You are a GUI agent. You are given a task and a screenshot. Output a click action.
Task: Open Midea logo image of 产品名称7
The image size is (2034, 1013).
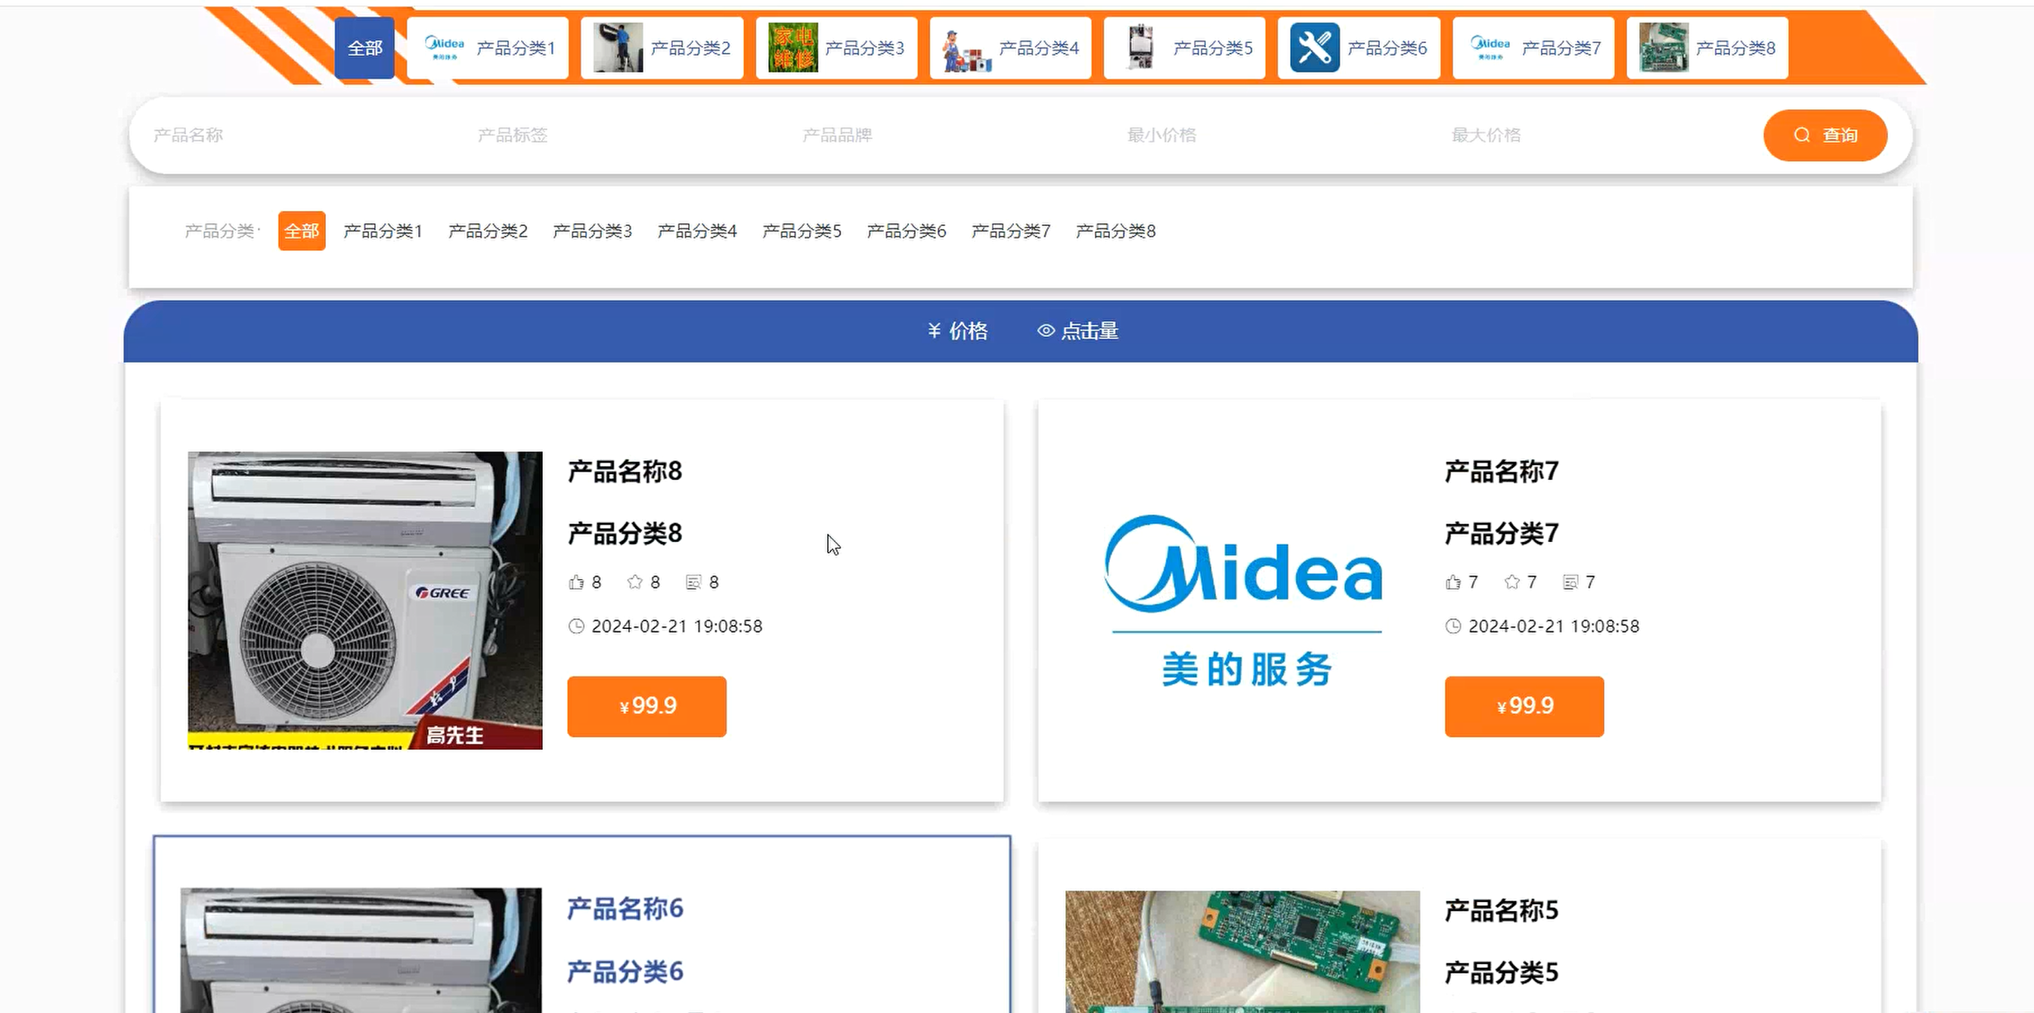tap(1243, 600)
